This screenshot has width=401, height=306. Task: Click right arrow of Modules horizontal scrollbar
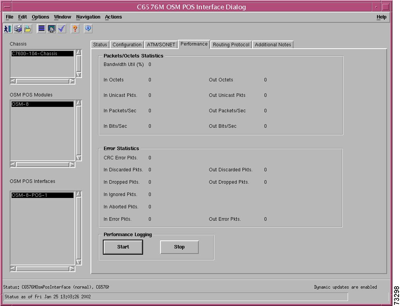click(x=72, y=165)
